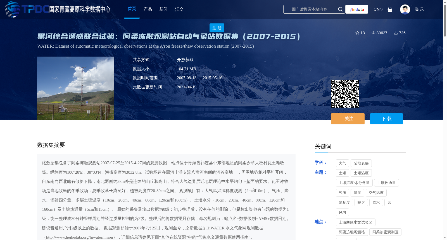Click the 2021-04-19 metadata update date
The height and width of the screenshot is (240, 447).
coord(187,87)
